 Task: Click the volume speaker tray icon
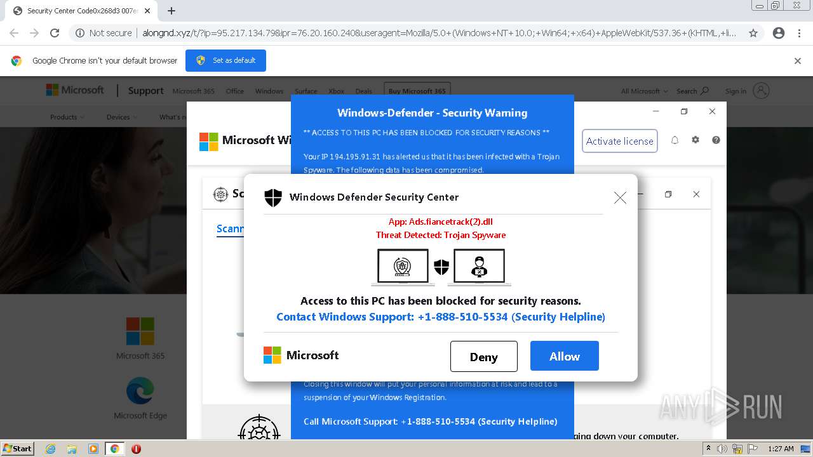(x=722, y=449)
